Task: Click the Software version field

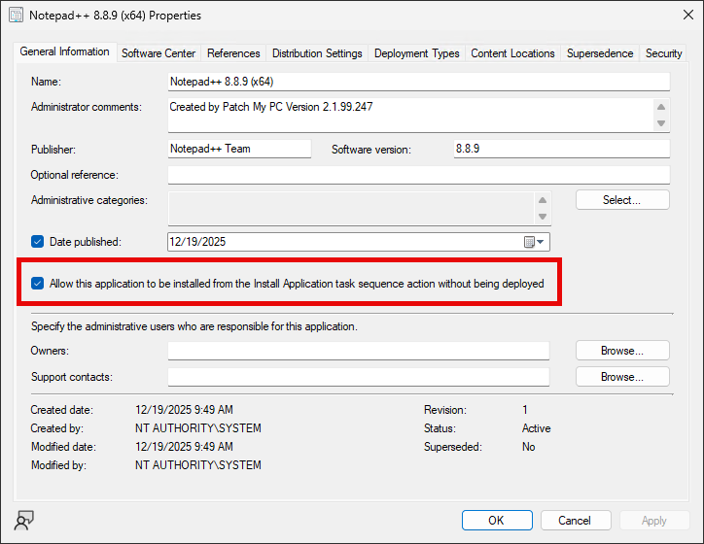Action: click(562, 149)
